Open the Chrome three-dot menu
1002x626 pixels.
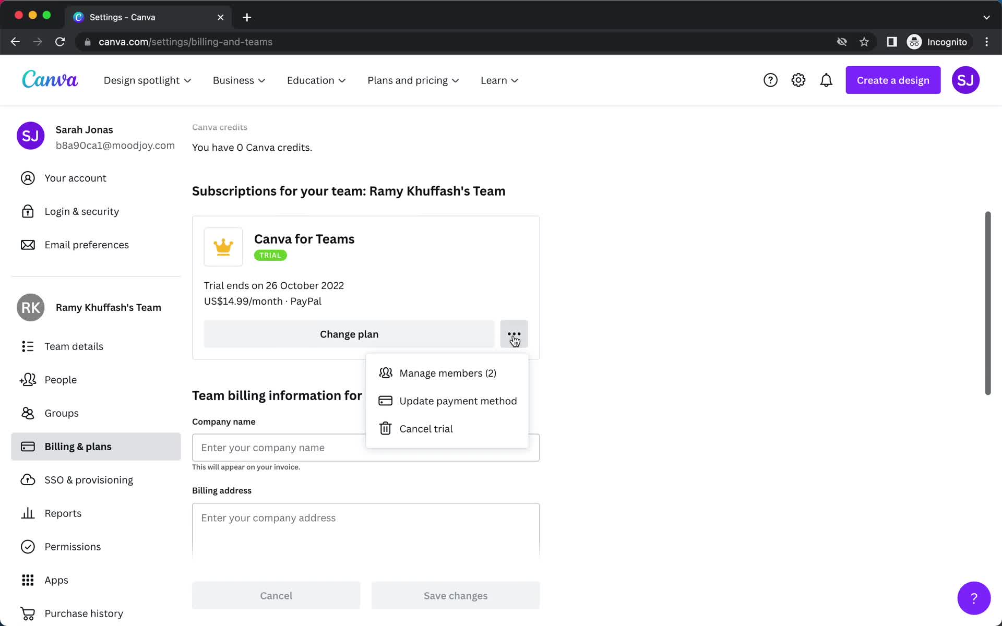[986, 42]
